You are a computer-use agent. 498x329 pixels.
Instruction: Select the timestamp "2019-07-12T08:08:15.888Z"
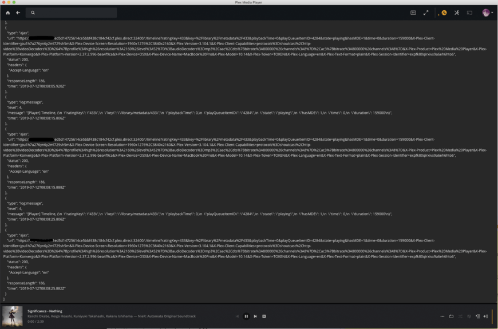[x=42, y=187]
